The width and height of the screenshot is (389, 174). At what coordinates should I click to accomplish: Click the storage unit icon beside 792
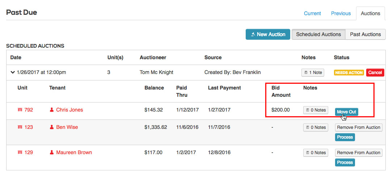pos(20,110)
